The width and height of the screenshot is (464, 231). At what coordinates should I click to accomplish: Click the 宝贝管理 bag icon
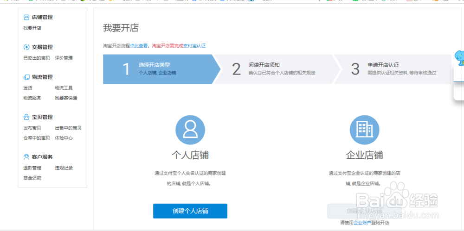click(26, 117)
